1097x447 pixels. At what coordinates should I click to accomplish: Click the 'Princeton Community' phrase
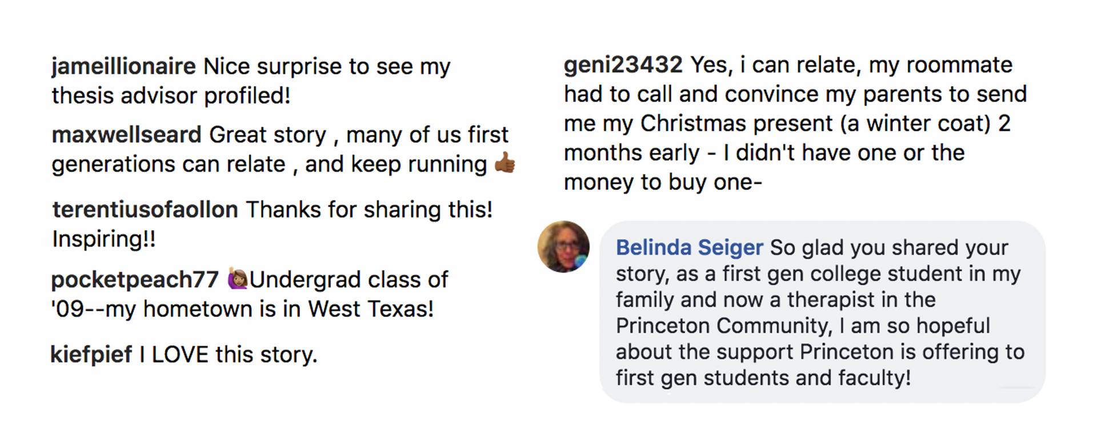tap(722, 325)
